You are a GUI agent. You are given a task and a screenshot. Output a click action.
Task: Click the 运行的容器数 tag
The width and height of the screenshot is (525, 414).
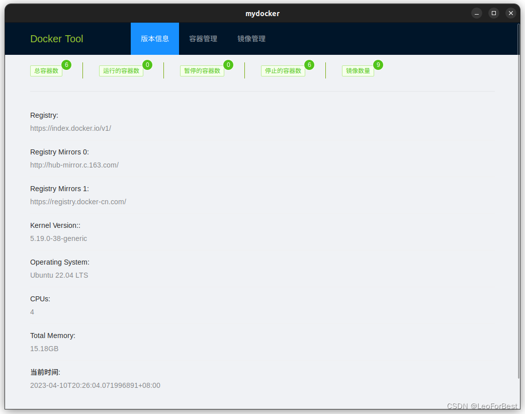121,70
